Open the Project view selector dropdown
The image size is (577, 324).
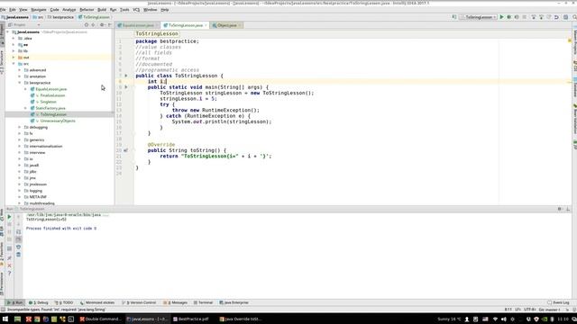coord(24,25)
